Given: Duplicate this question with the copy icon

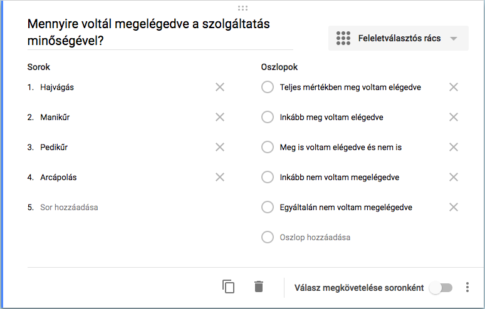Looking at the screenshot, I should tap(228, 286).
